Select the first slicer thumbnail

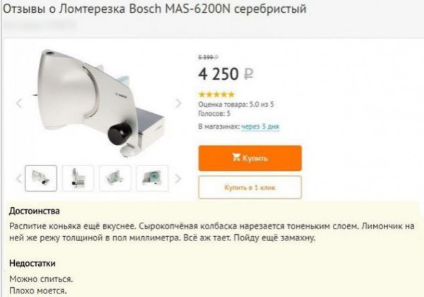click(x=41, y=178)
